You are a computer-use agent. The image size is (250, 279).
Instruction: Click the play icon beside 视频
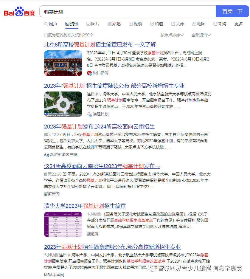click(131, 24)
